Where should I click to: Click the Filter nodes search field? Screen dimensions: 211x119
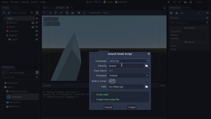click(23, 13)
